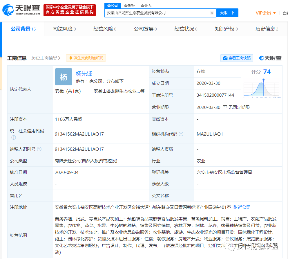Click company type 有限责任公司(自然人投资或控股)
The width and height of the screenshot is (288, 259).
pyautogui.click(x=86, y=161)
